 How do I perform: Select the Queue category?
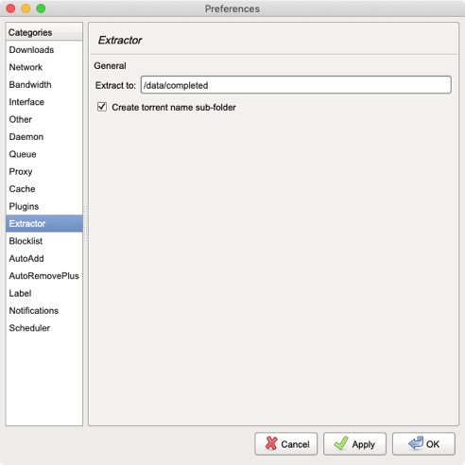44,154
